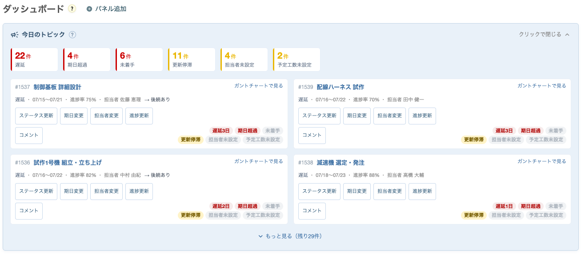The image size is (585, 256).
Task: Filter by 2件 予定工数未設定 card
Action: pyautogui.click(x=297, y=60)
